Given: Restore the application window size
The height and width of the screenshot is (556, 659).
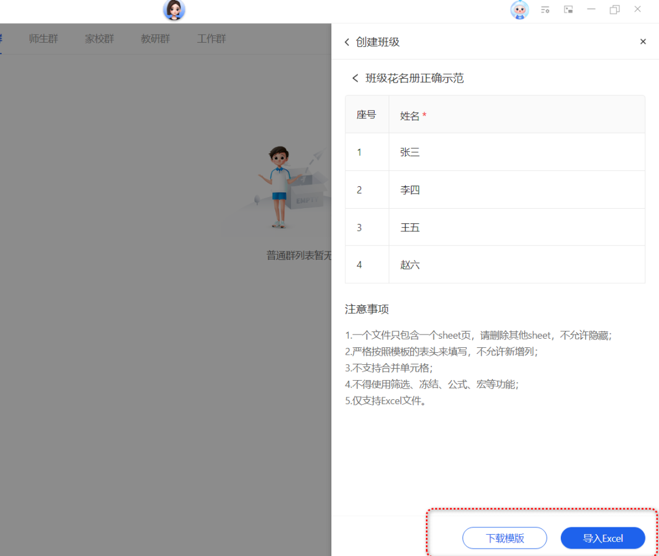Looking at the screenshot, I should click(x=614, y=10).
